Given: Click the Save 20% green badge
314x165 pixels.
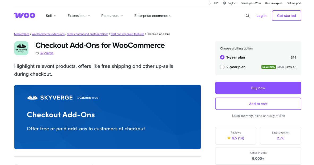Looking at the screenshot, I should 268,67.
